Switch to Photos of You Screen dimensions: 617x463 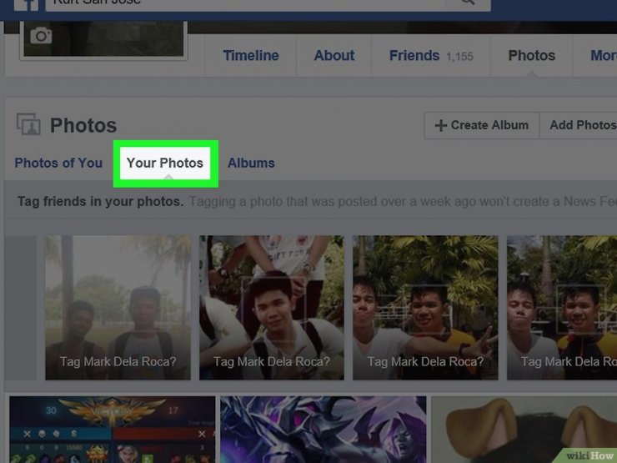(x=58, y=163)
